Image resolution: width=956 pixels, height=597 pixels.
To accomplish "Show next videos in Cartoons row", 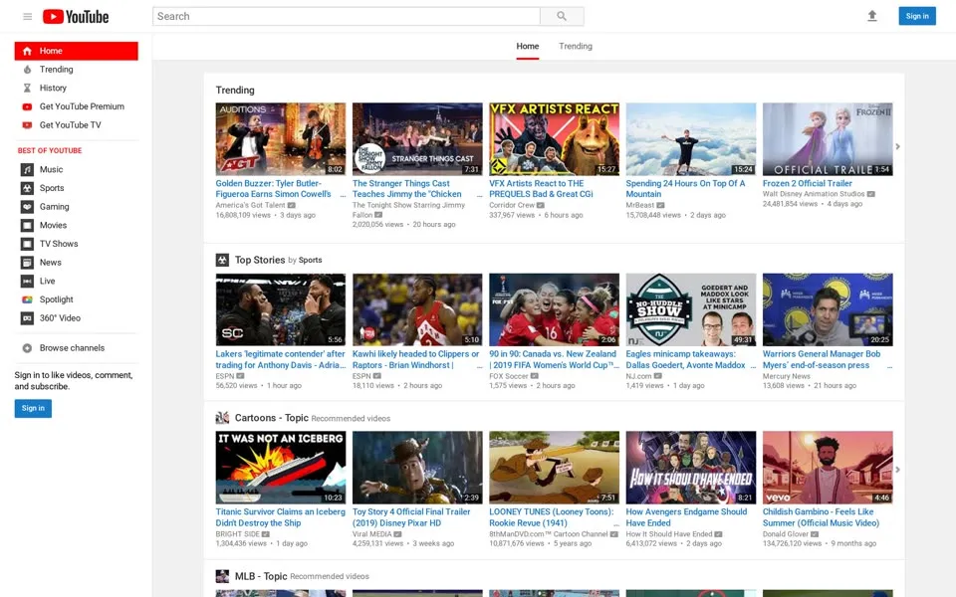I will pos(897,470).
